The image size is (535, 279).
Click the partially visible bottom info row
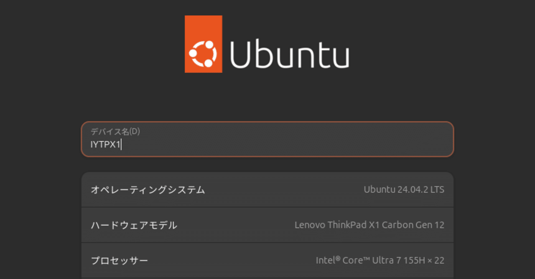click(267, 276)
